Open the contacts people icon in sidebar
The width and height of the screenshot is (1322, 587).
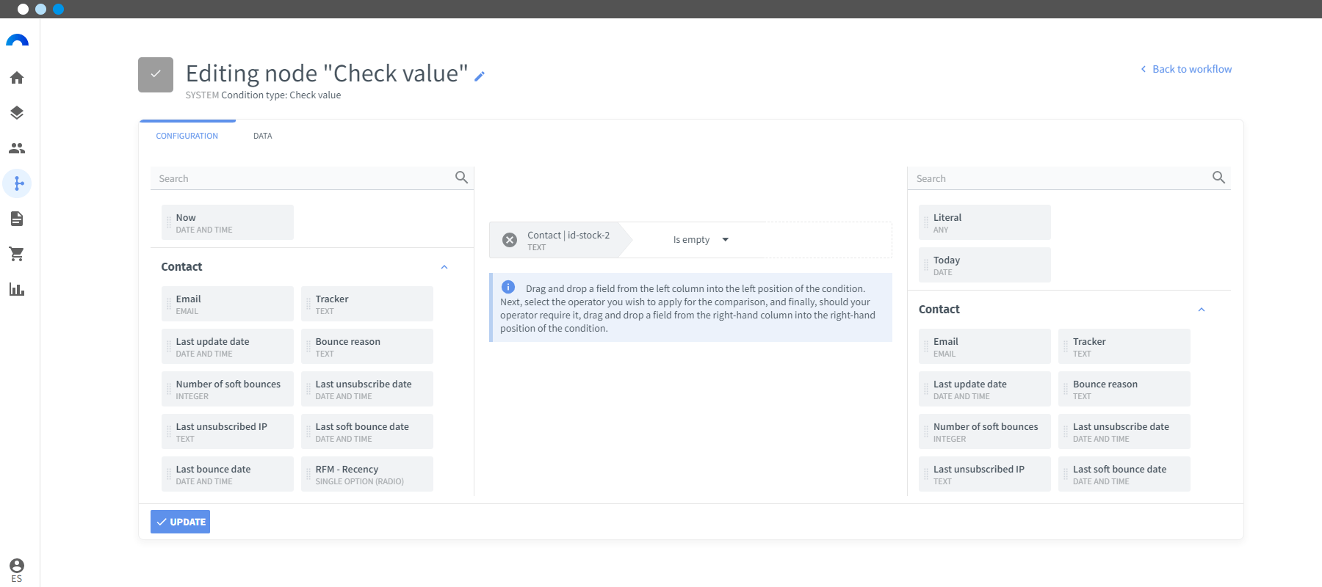point(17,148)
